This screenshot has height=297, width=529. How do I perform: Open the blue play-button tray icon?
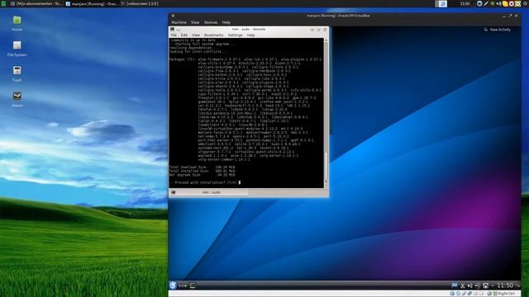coord(479,3)
